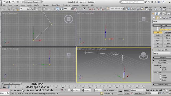Click the Arc shape button

[x=158, y=38]
